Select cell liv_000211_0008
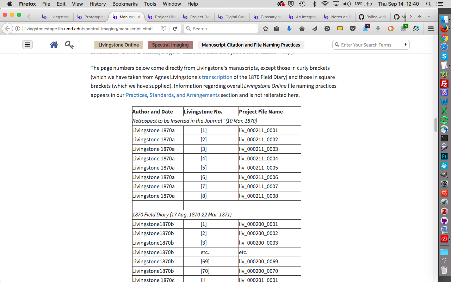This screenshot has width=451, height=282. [x=270, y=196]
